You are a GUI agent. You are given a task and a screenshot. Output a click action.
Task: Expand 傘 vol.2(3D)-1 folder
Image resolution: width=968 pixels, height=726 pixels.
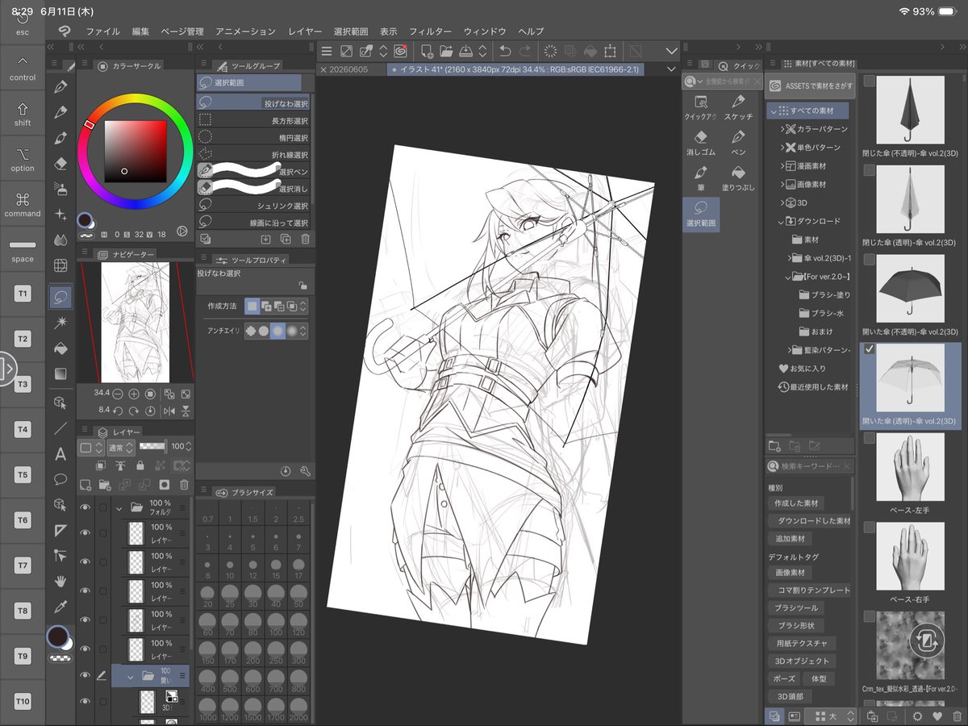tap(790, 258)
